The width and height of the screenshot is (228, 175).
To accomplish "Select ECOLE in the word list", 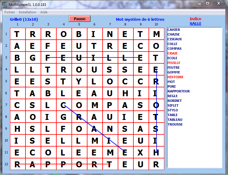I will click(x=173, y=58).
